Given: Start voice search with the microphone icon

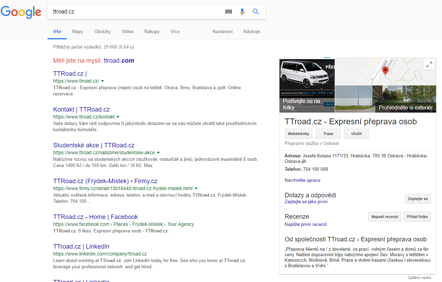Looking at the screenshot, I should click(242, 11).
